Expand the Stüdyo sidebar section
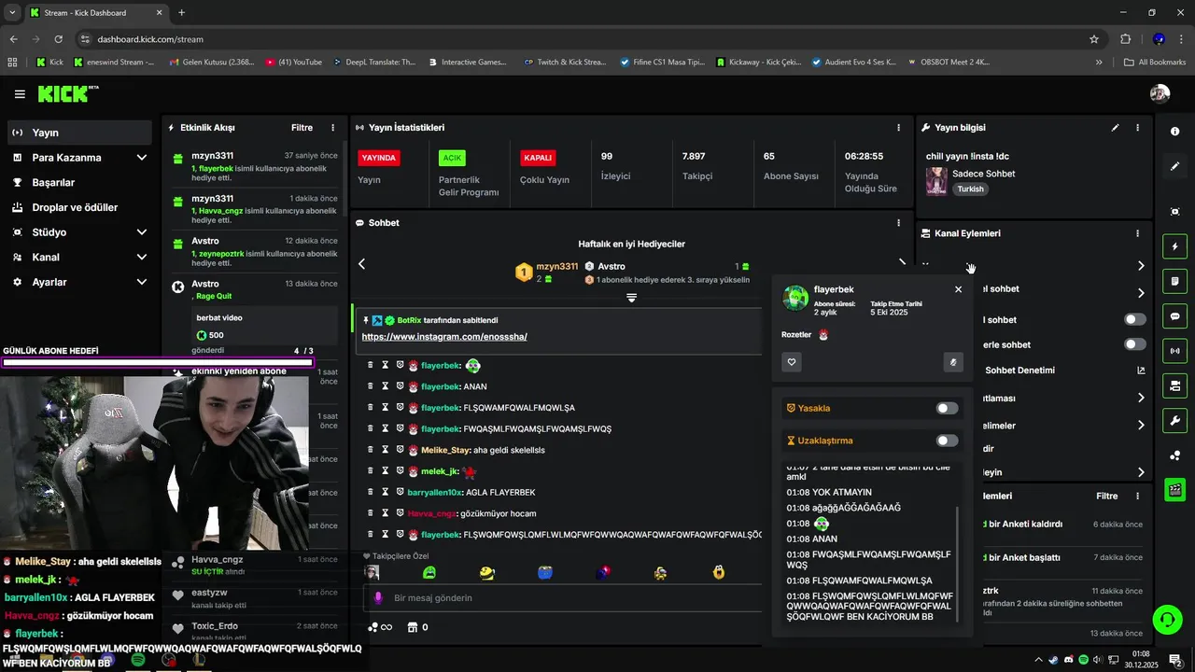1195x672 pixels. click(142, 232)
